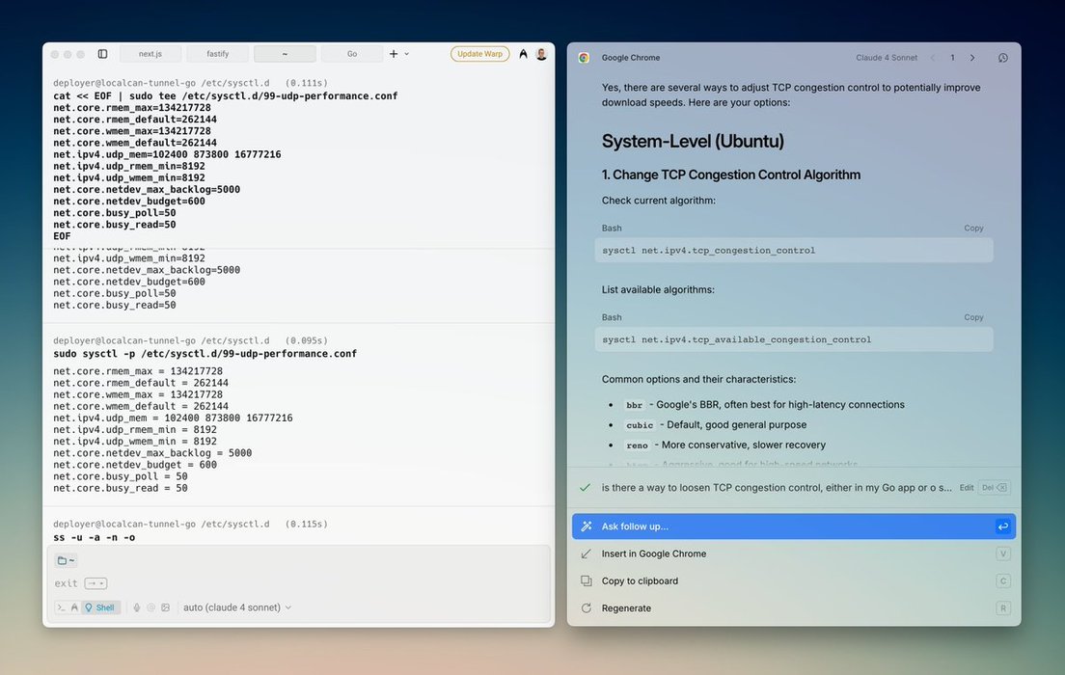Switch to terminal command mode
Screen dimensions: 1065x675
[x=61, y=607]
